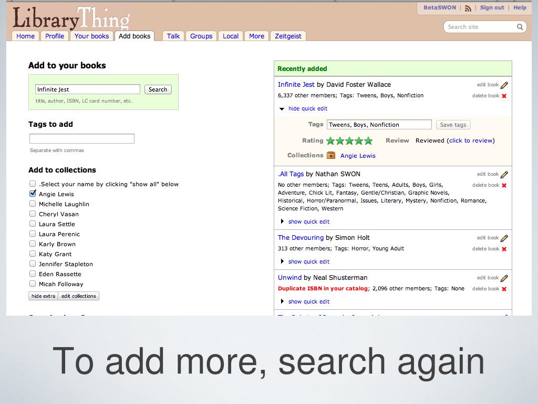The image size is (538, 404).
Task: Expand quick edit for The Devouring
Action: tap(309, 261)
